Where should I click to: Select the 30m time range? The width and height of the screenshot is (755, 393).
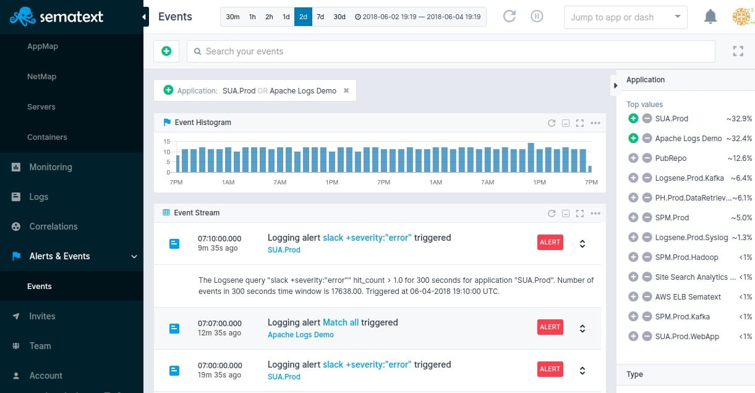[232, 17]
